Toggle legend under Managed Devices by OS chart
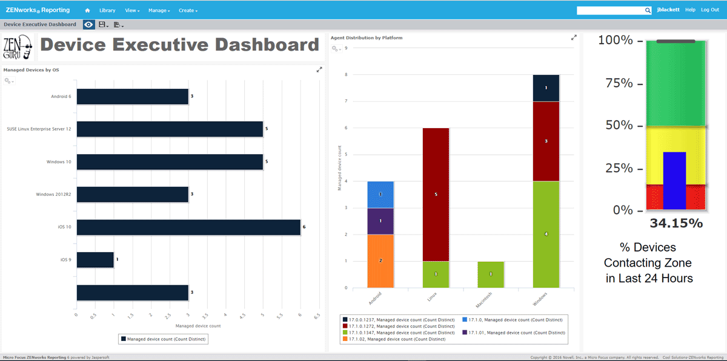 (164, 339)
